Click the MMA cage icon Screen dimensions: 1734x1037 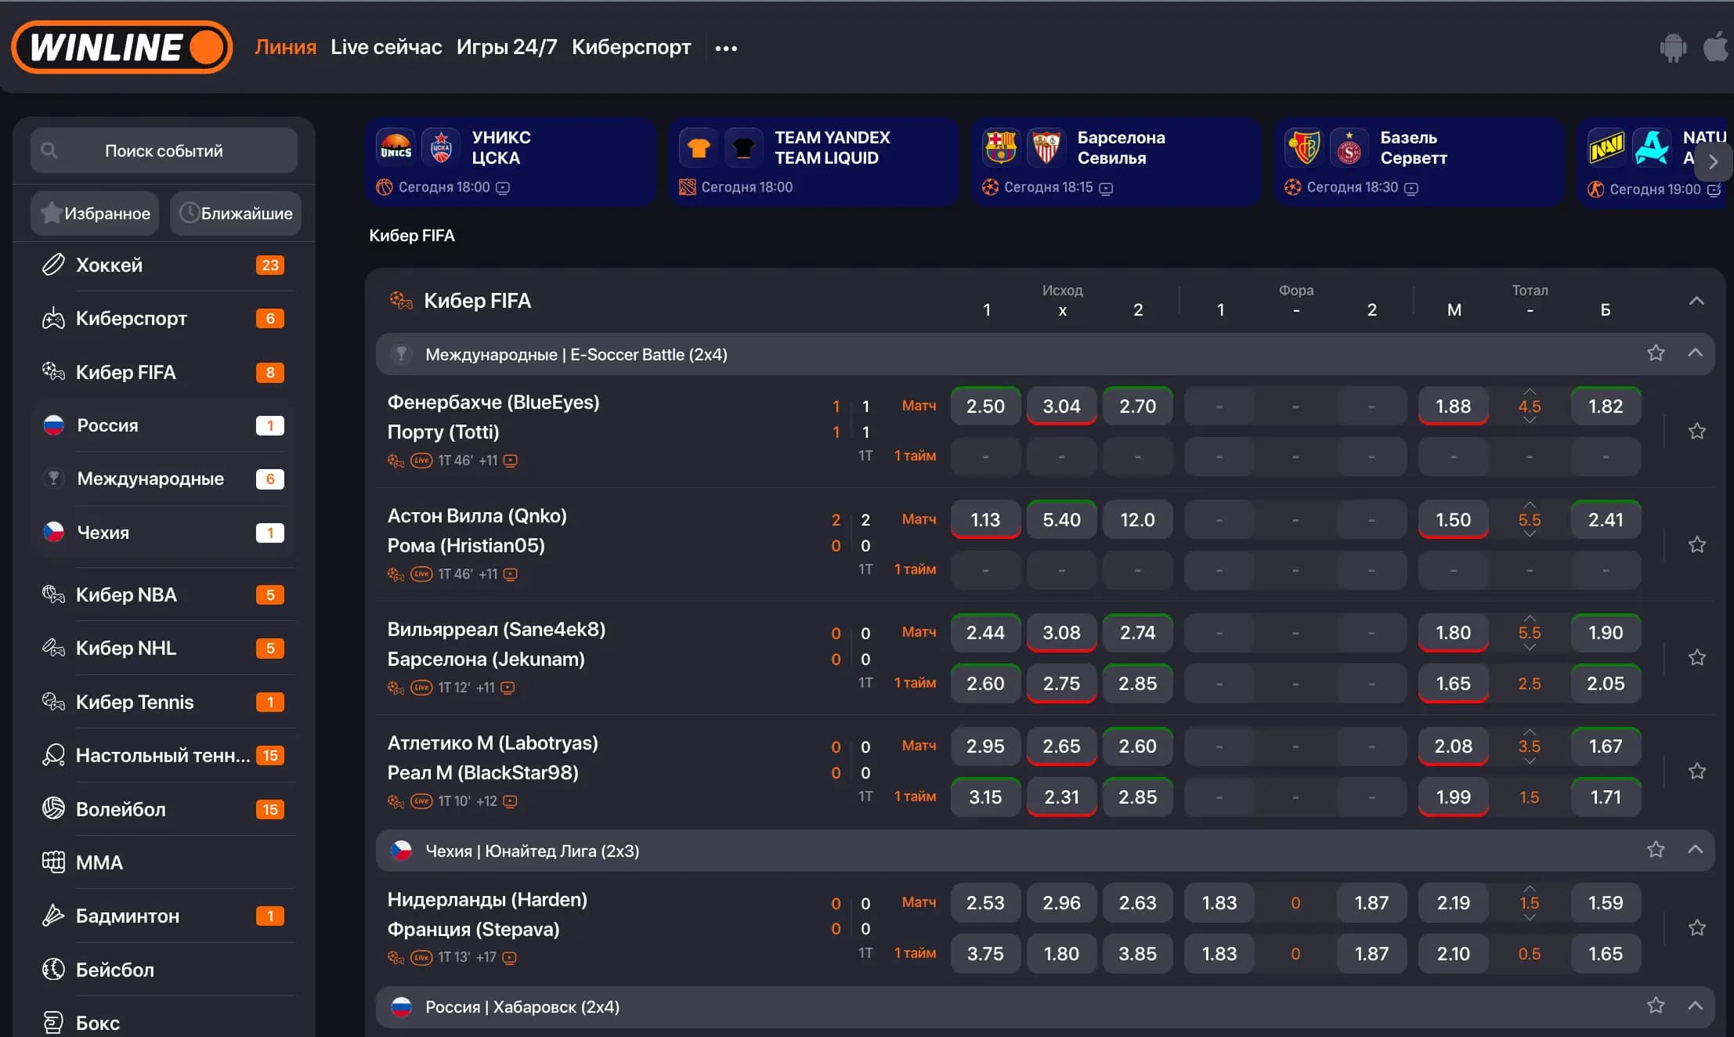coord(53,862)
